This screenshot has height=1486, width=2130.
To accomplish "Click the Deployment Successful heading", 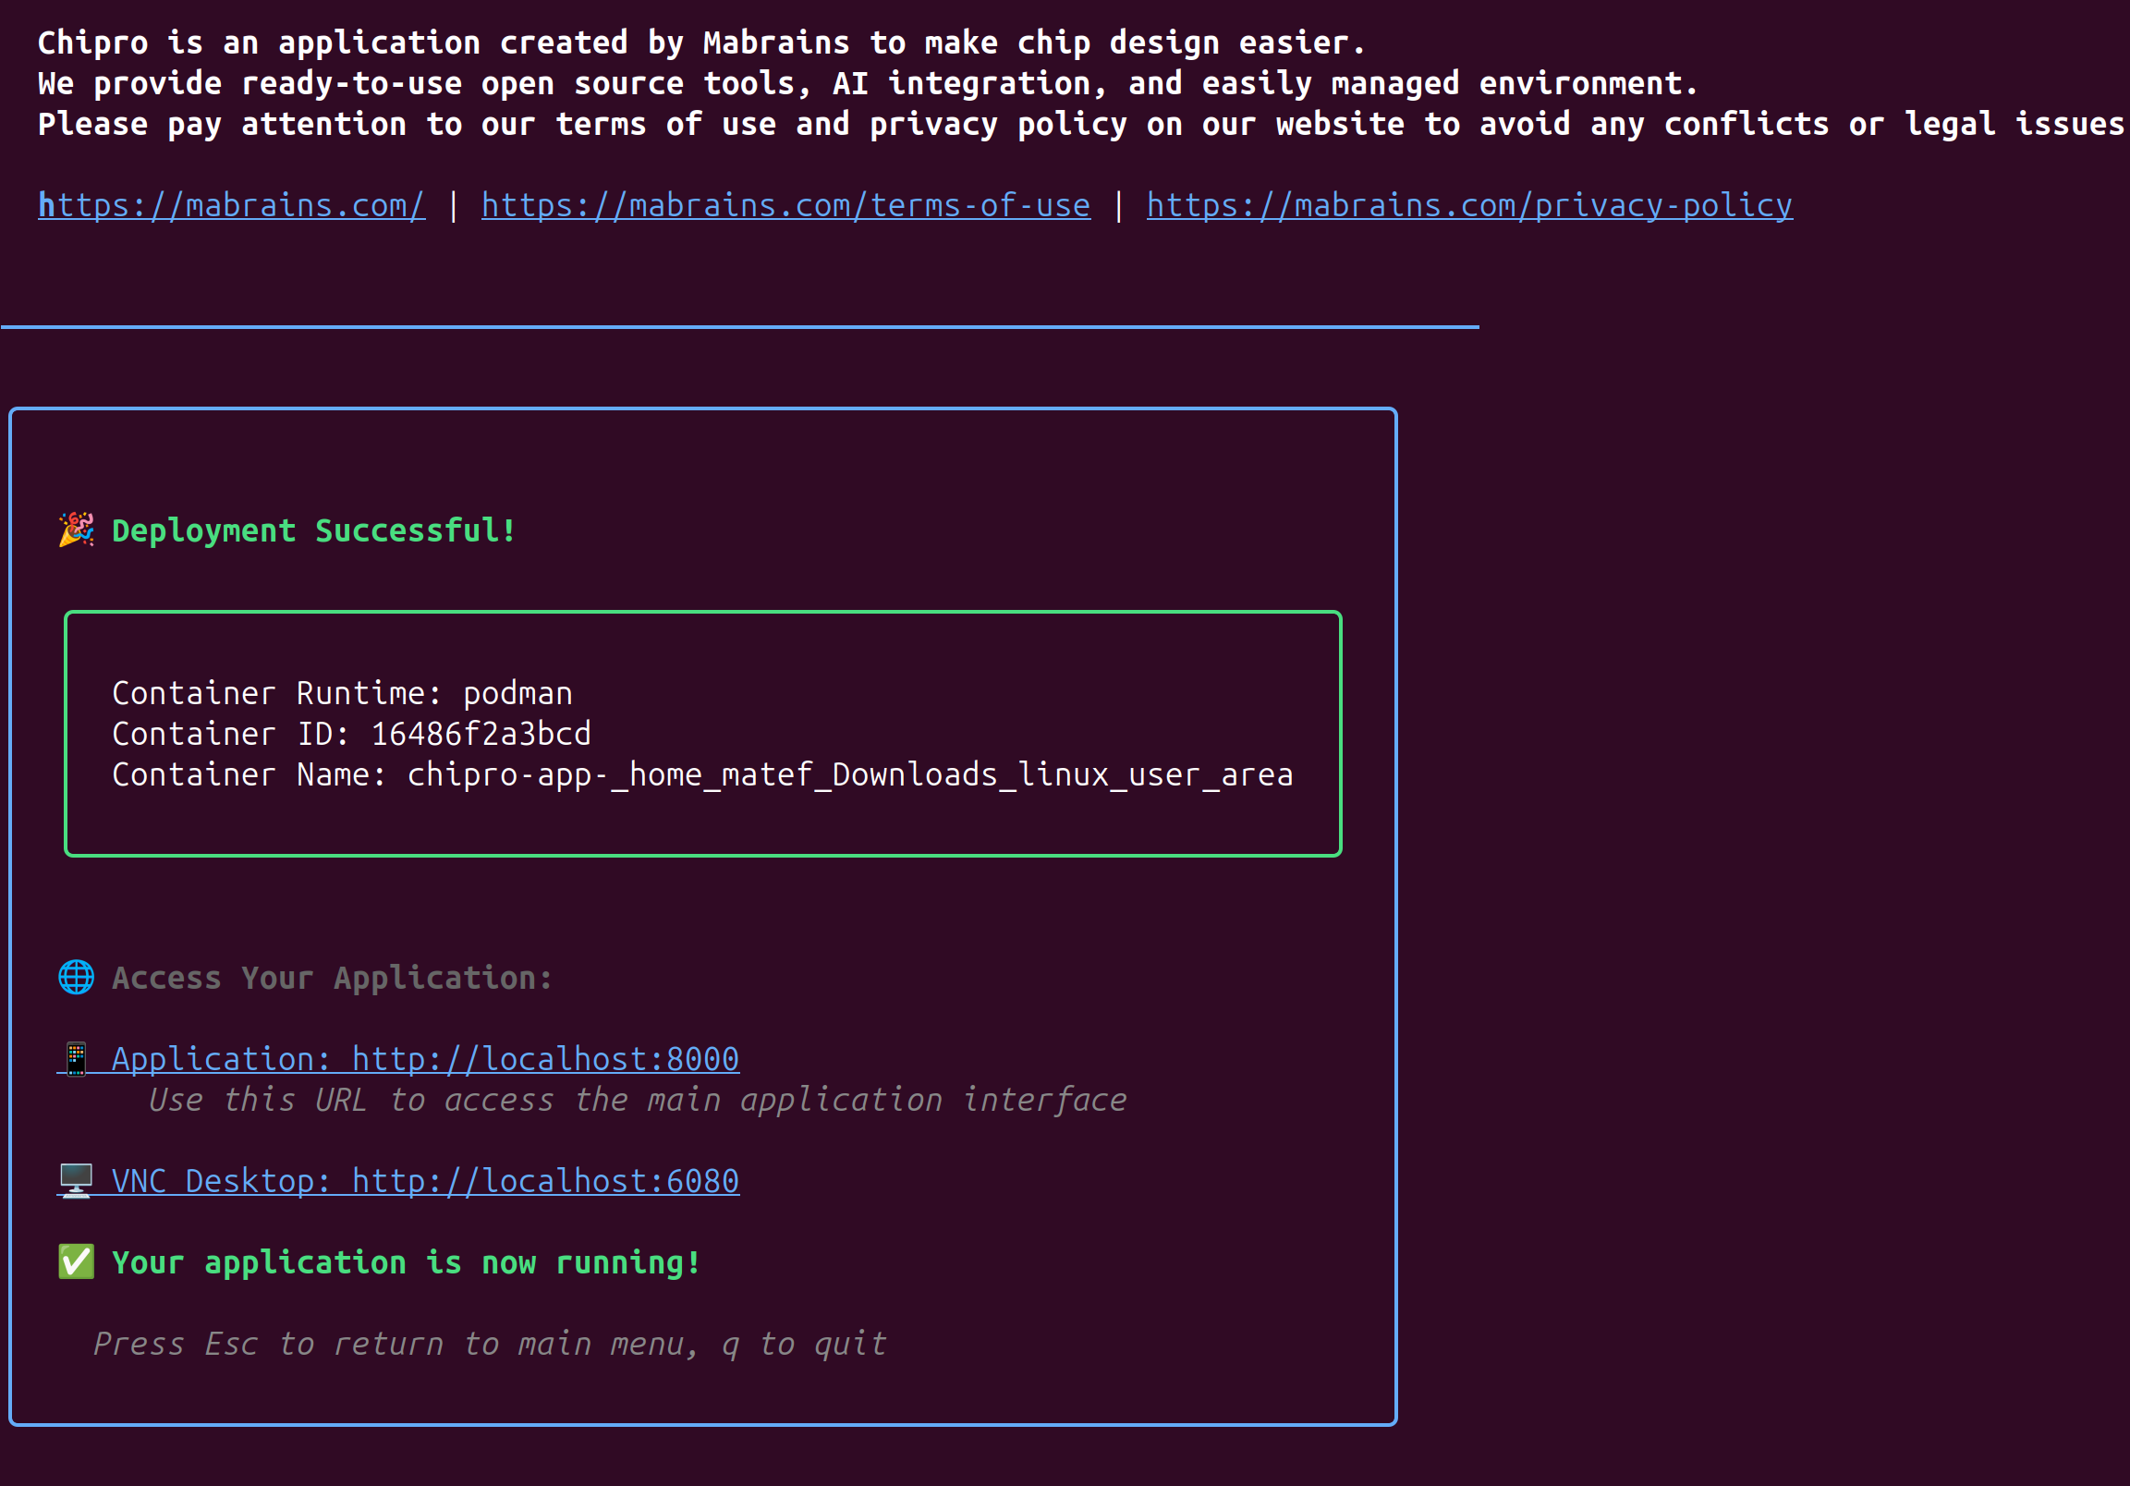I will 313,530.
